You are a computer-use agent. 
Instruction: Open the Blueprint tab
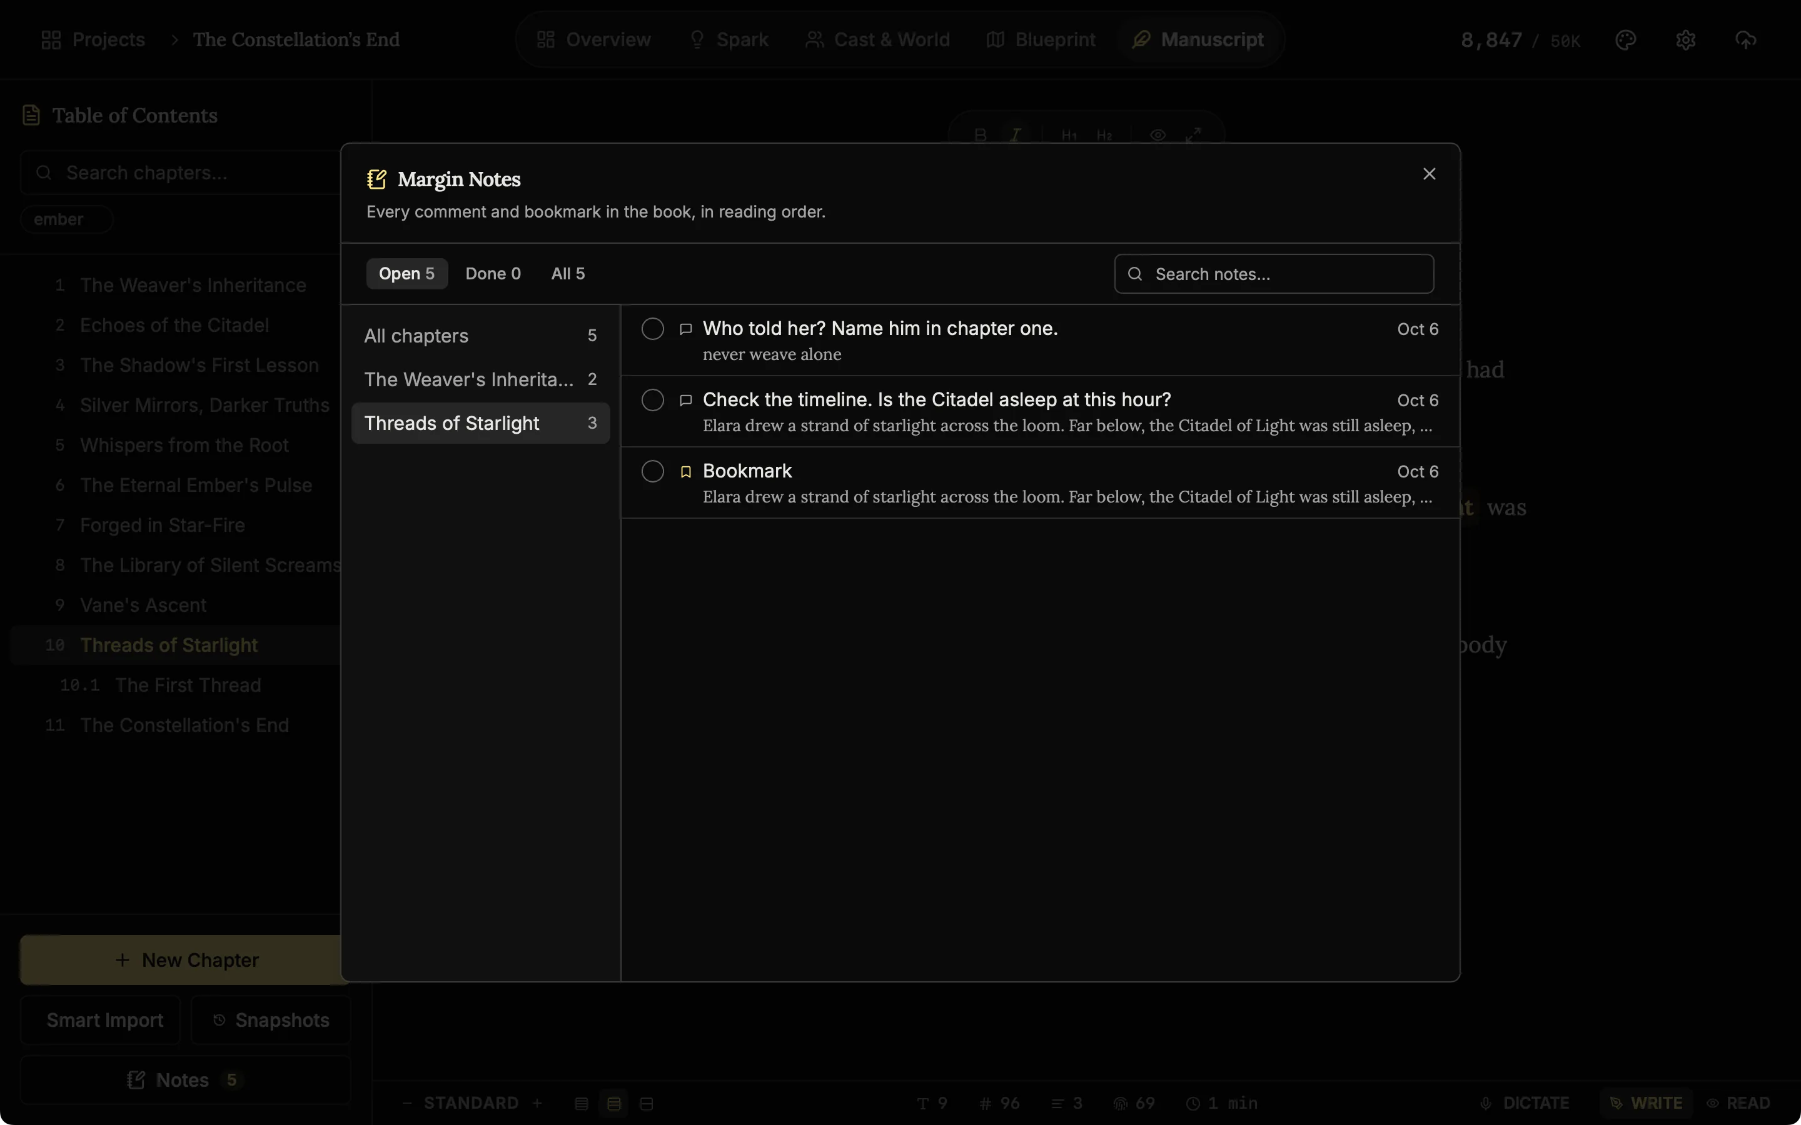pos(1041,39)
